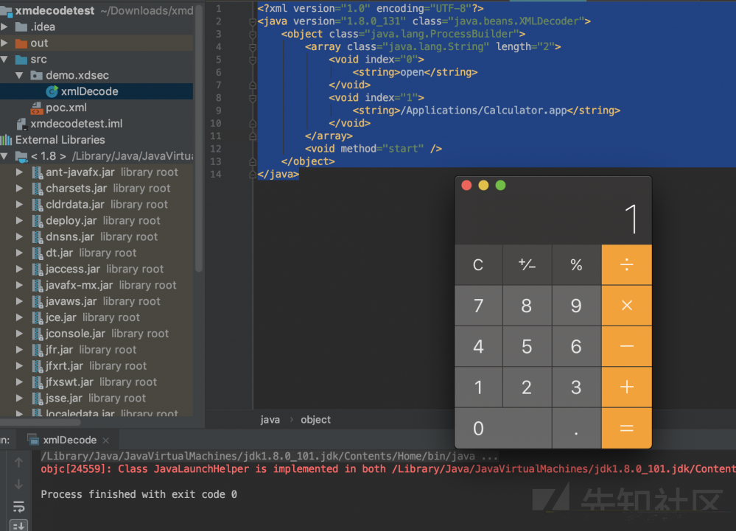Collapse the demo.xdsec package arrow

[19, 75]
